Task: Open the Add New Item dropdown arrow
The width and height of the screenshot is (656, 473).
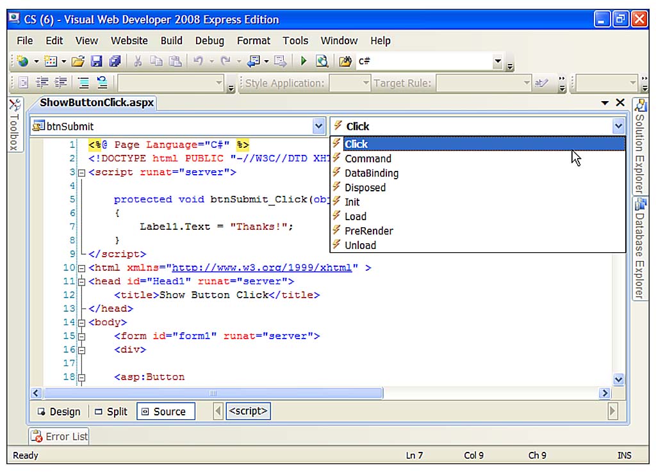Action: 63,61
